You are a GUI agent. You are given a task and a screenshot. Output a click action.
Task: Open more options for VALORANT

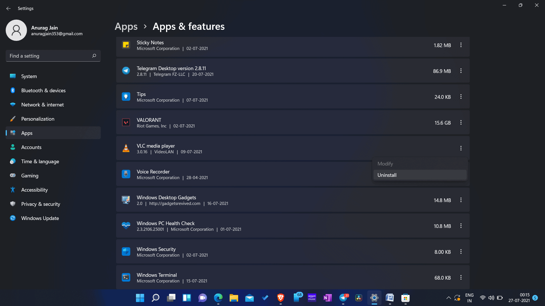[461, 123]
